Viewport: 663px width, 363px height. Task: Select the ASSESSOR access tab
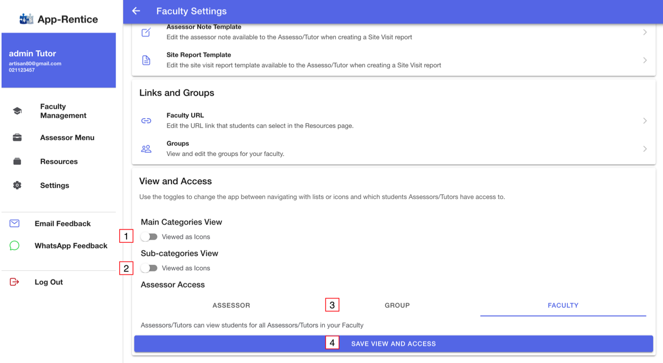pyautogui.click(x=231, y=305)
